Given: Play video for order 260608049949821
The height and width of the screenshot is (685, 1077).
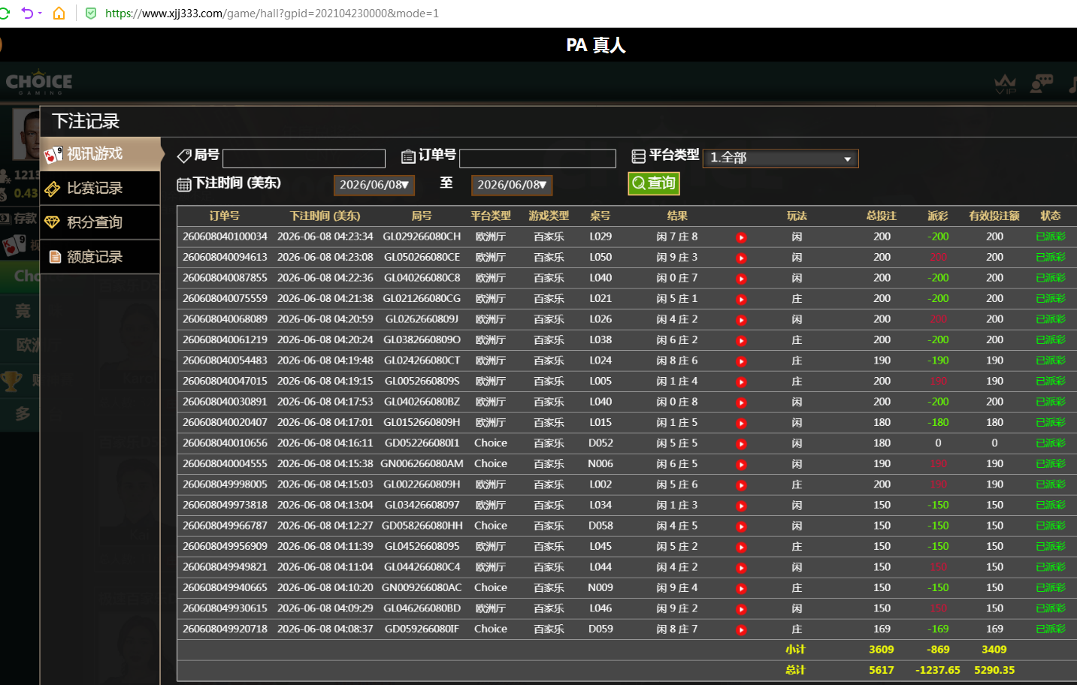Looking at the screenshot, I should pos(741,568).
